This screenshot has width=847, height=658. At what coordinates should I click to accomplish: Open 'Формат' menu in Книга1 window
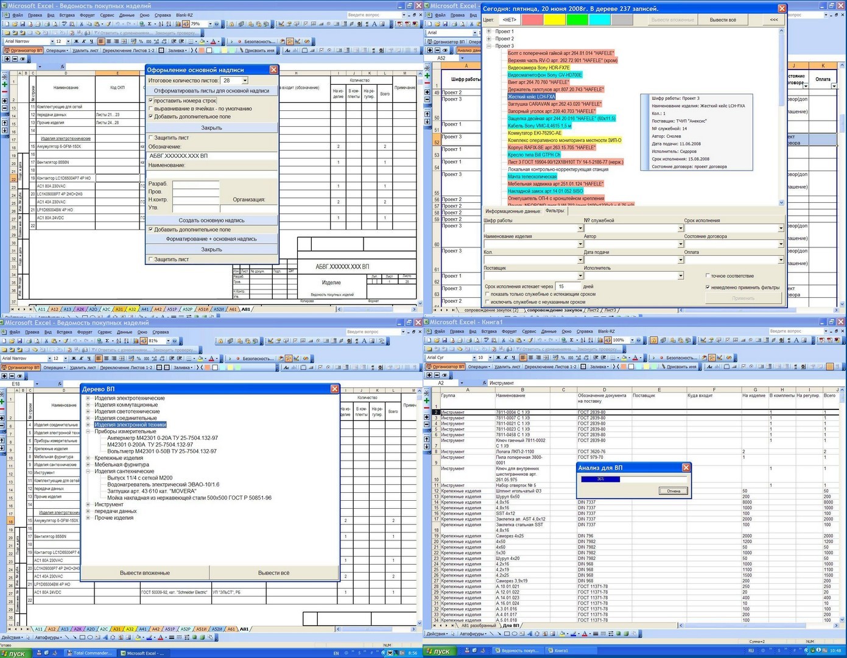(509, 331)
